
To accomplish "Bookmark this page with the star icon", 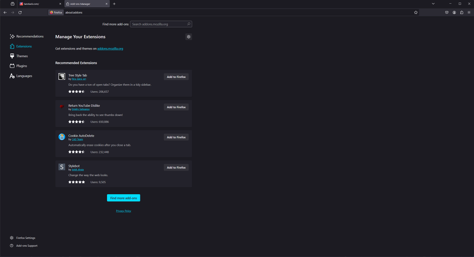I will (x=416, y=12).
